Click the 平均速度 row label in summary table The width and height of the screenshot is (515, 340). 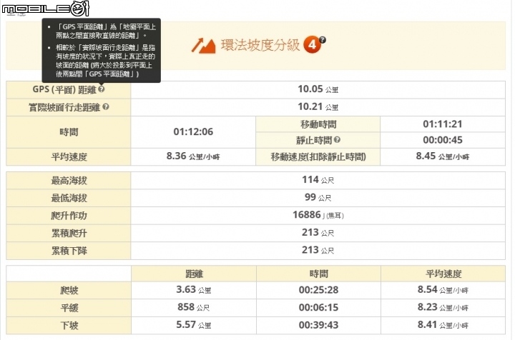[x=69, y=156]
